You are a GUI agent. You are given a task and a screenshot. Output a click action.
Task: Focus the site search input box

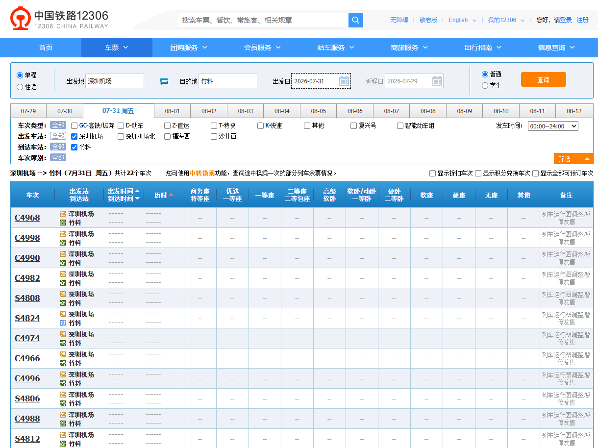(x=263, y=20)
